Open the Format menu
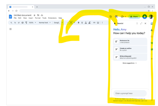Viewport: 158px width, 106px height. (38, 18)
